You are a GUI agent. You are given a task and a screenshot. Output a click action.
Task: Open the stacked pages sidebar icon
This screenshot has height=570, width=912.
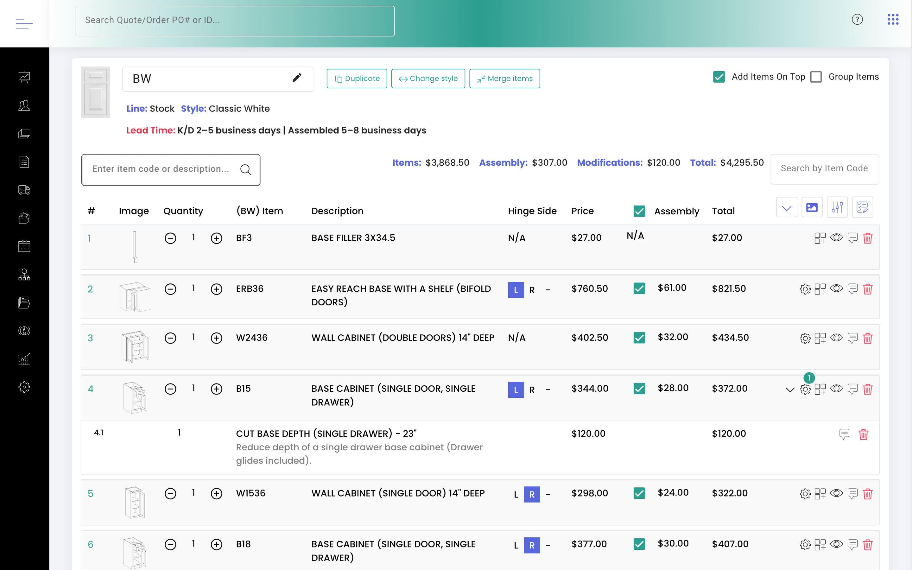point(24,133)
